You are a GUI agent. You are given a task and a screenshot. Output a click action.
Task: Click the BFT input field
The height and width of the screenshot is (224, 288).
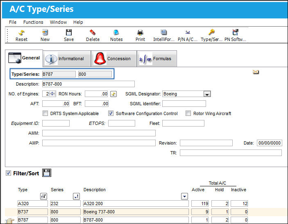coord(97,104)
